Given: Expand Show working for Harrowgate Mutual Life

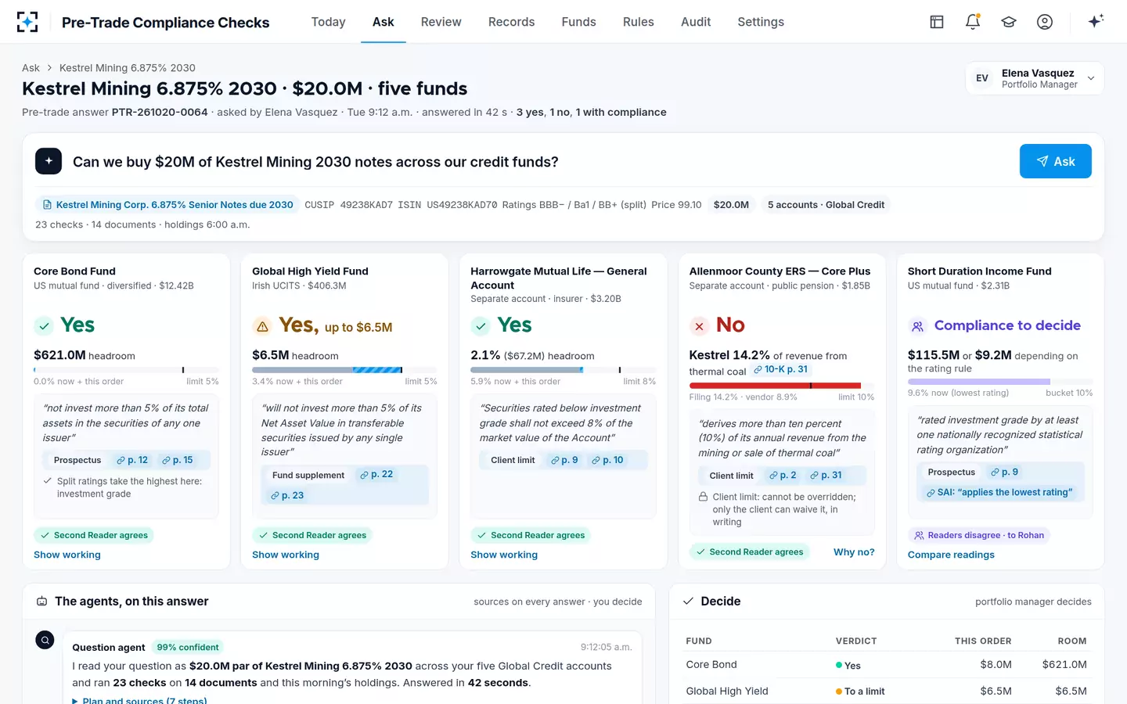Looking at the screenshot, I should 504,555.
